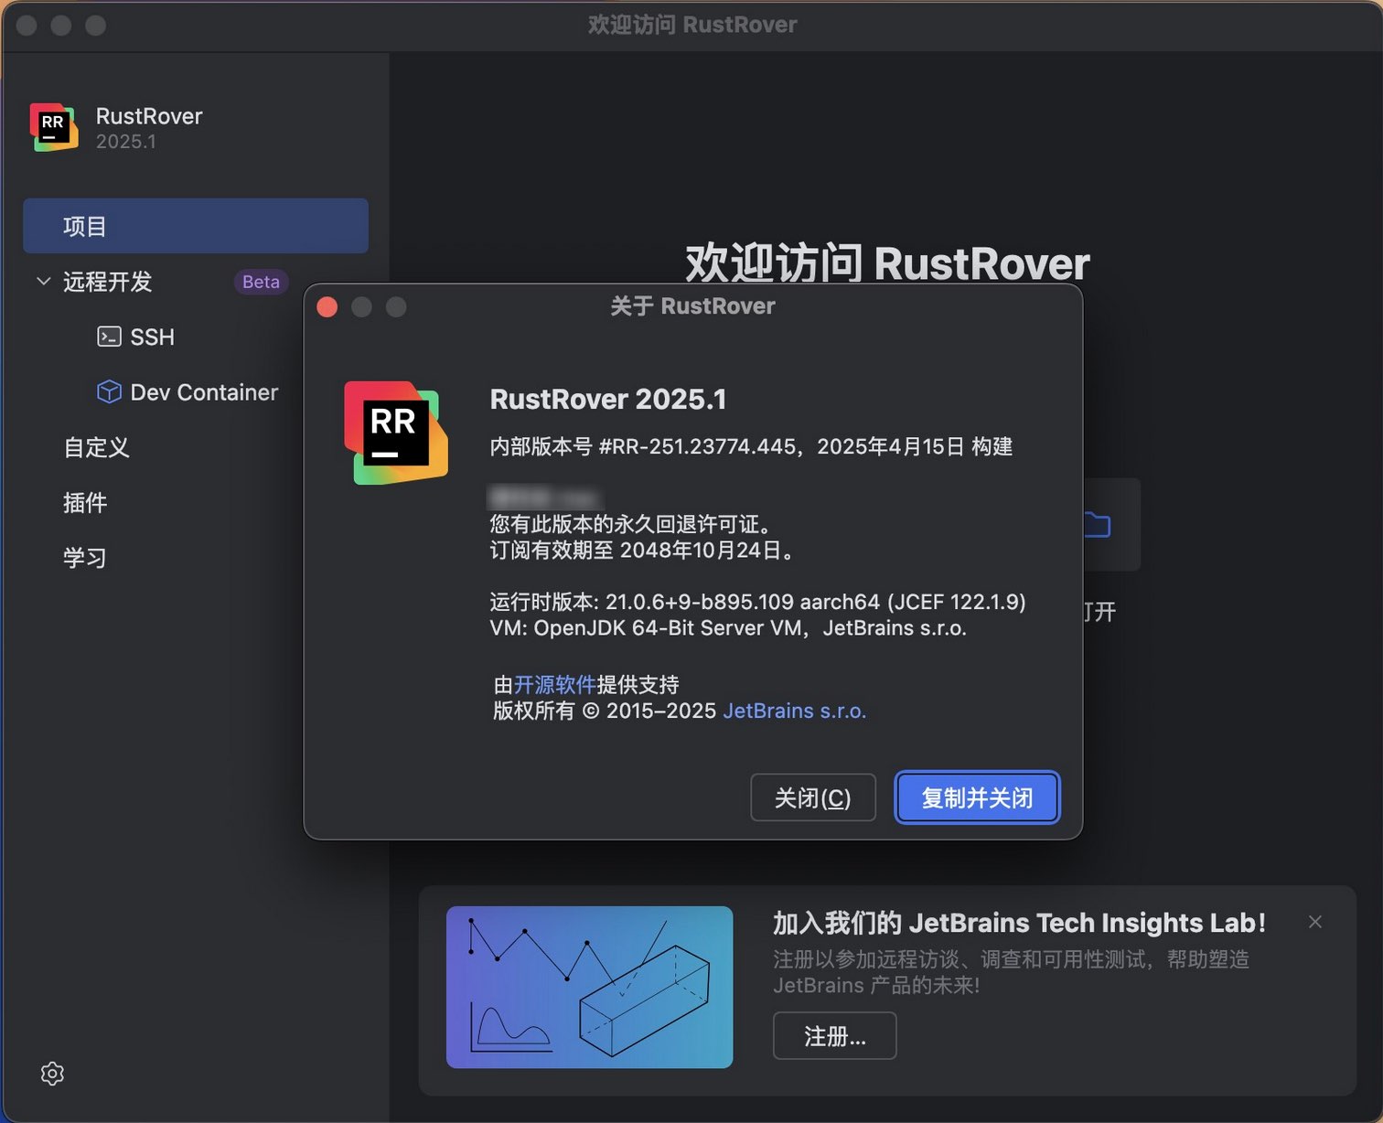The height and width of the screenshot is (1123, 1383).
Task: Click the Beta badge next to 远程开发
Action: [x=261, y=282]
